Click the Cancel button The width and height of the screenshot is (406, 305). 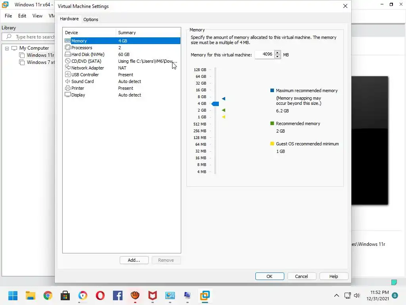point(302,276)
